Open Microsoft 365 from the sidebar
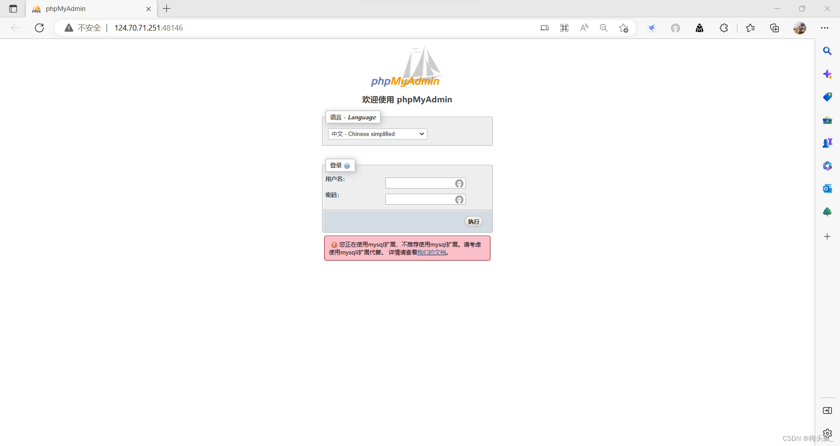Screen dimensions: 840x446 (827, 166)
